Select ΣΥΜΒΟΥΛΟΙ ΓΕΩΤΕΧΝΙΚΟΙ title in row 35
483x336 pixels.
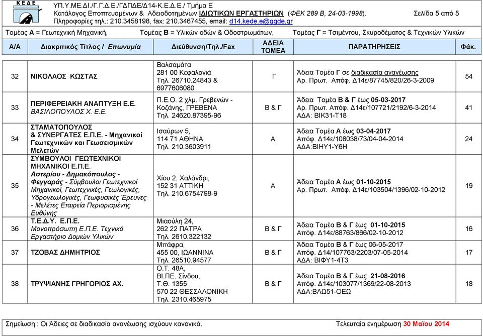[x=76, y=159]
